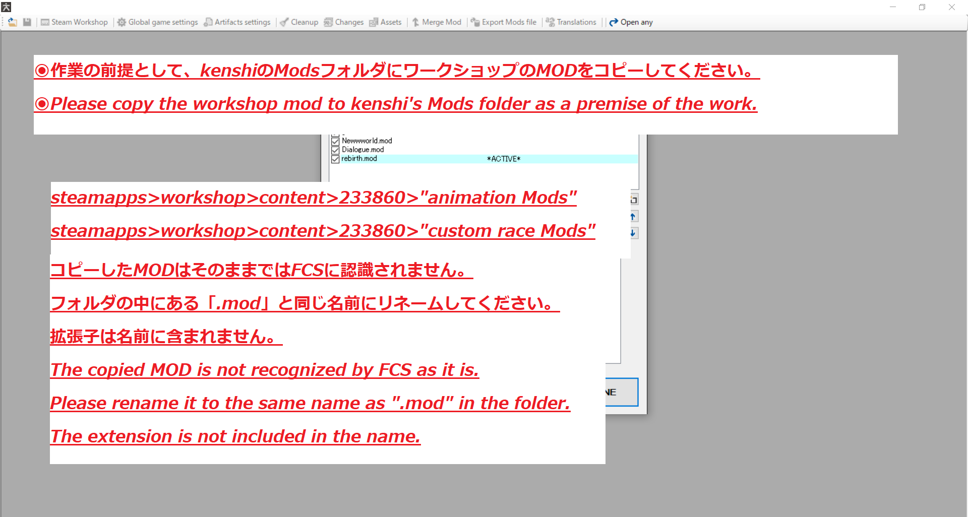Open Global game settings
Viewport: 968px width, 517px height.
pyautogui.click(x=157, y=22)
